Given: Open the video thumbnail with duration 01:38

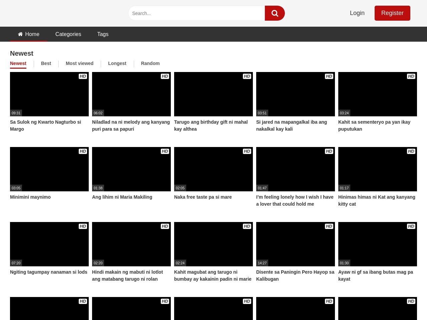Looking at the screenshot, I should (x=131, y=169).
